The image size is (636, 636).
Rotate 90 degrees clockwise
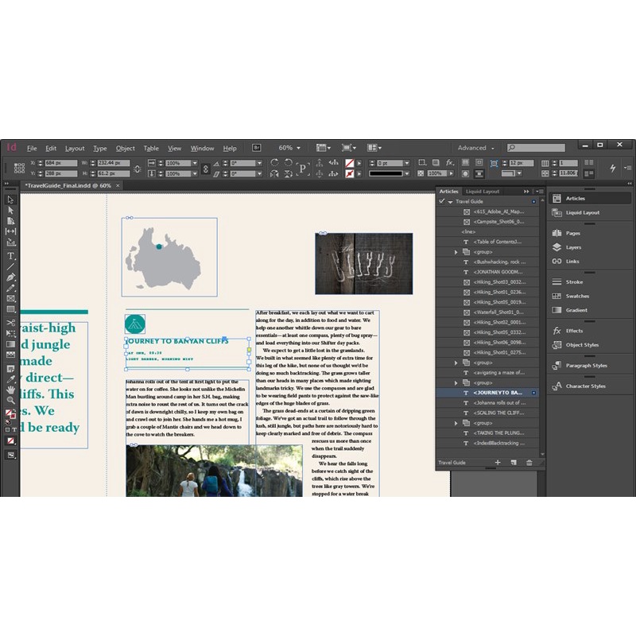pyautogui.click(x=274, y=163)
